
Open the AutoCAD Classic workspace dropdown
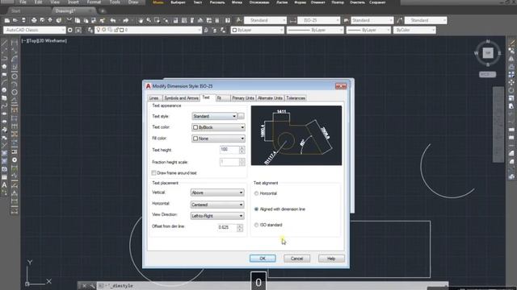tap(35, 30)
